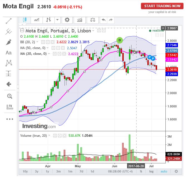Toggle visibility of MA (20) indicator
This screenshot has height=178, width=186.
(54, 54)
